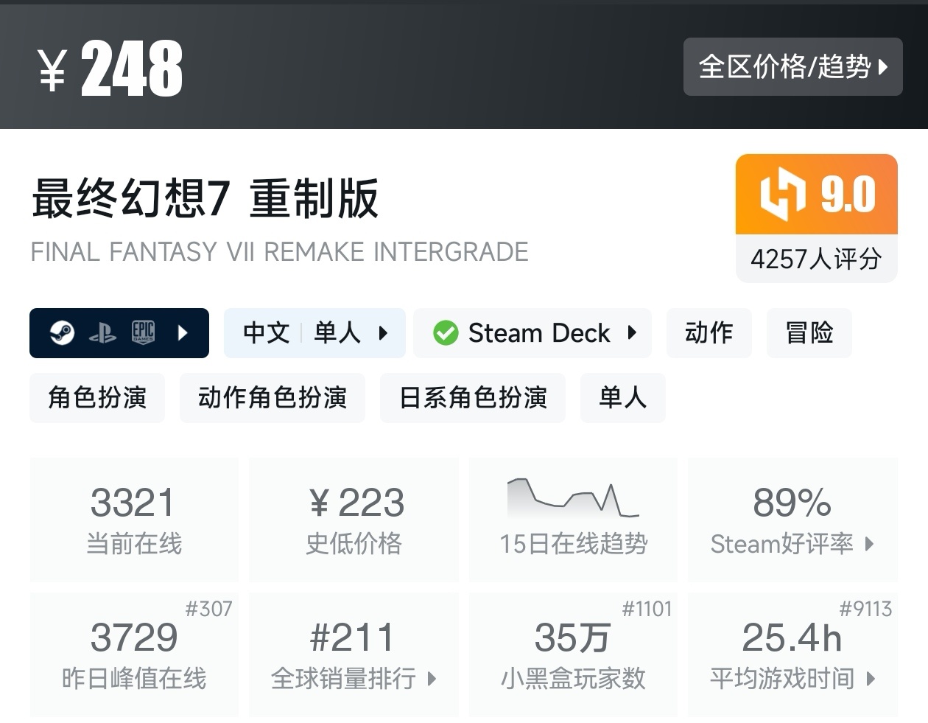This screenshot has width=928, height=723.
Task: Select the 动作 genre tag
Action: 709,333
